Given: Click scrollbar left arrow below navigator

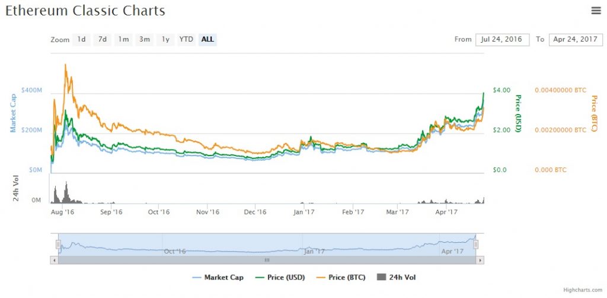Looking at the screenshot, I should (x=54, y=261).
